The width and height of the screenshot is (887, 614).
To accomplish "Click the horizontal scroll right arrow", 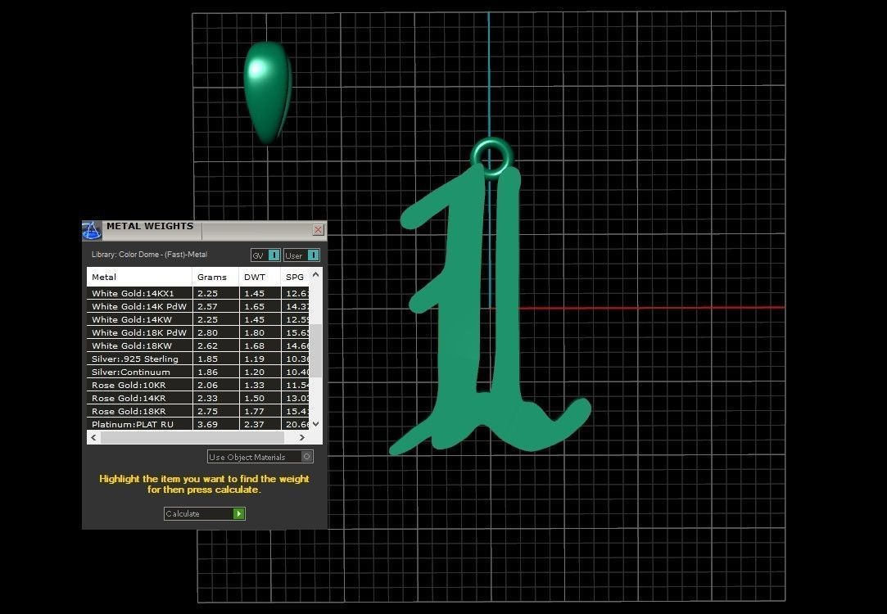I will point(301,438).
